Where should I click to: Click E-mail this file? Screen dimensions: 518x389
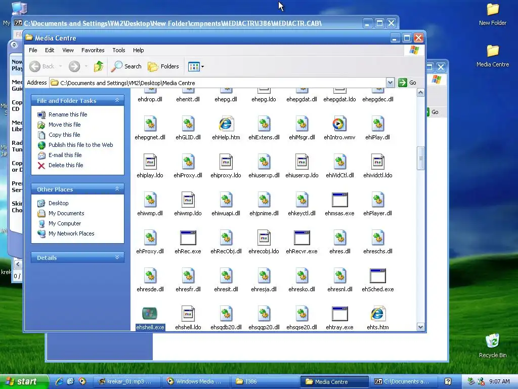point(65,155)
